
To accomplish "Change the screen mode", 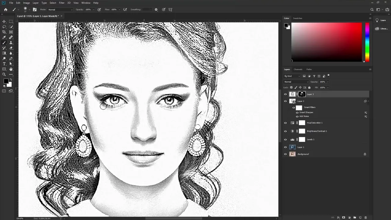I will point(11,91).
